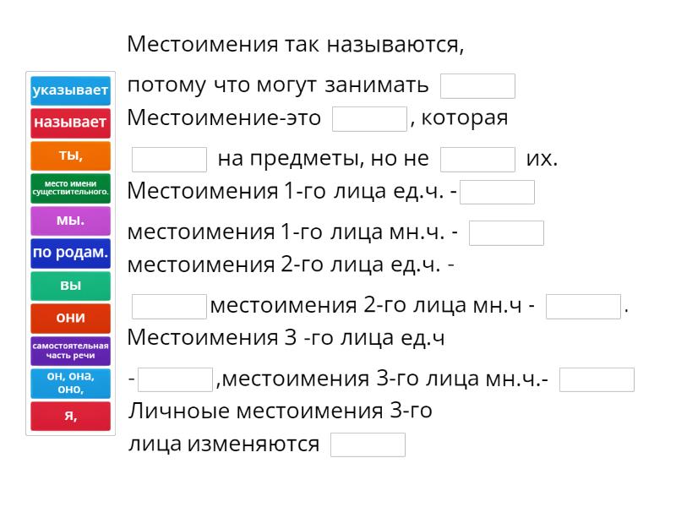
Task: Choose the purple 'мы.' tile
Action: 70,221
